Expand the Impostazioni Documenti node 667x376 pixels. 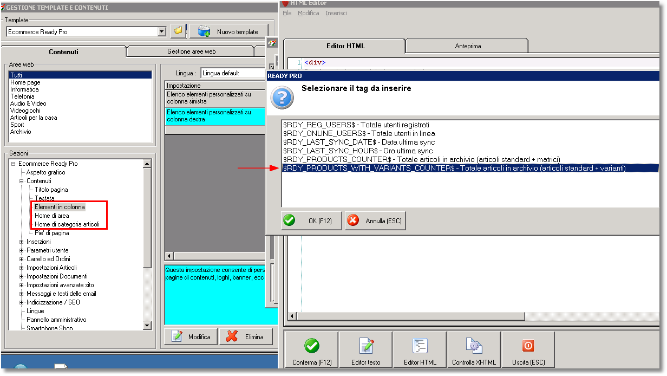[x=22, y=276]
